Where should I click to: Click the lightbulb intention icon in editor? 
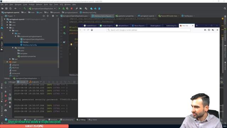click(71, 44)
